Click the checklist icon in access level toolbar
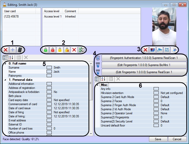 pos(81,50)
